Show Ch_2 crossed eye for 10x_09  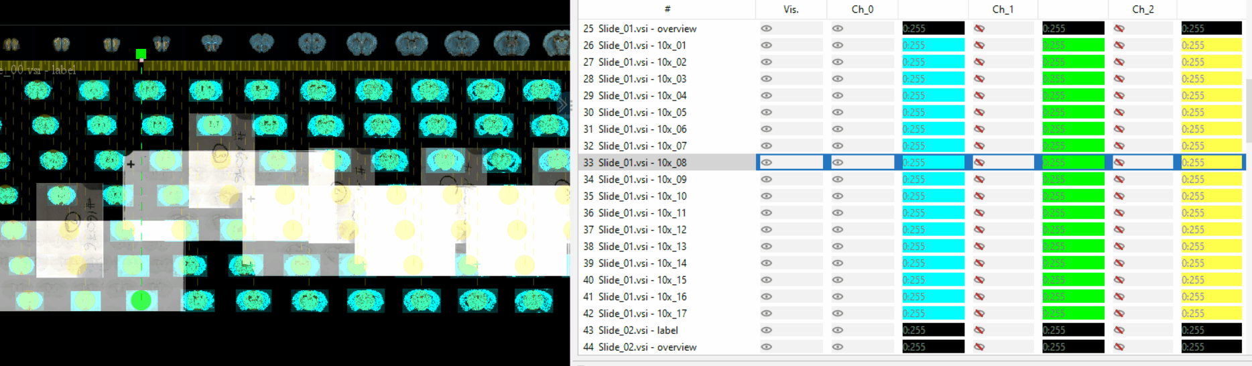(1119, 179)
